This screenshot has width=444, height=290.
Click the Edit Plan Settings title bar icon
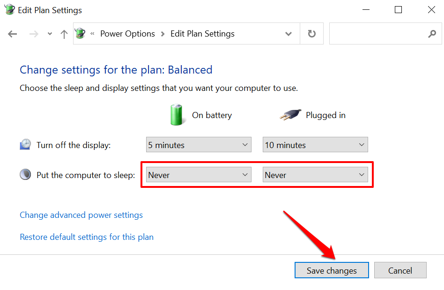pos(9,10)
